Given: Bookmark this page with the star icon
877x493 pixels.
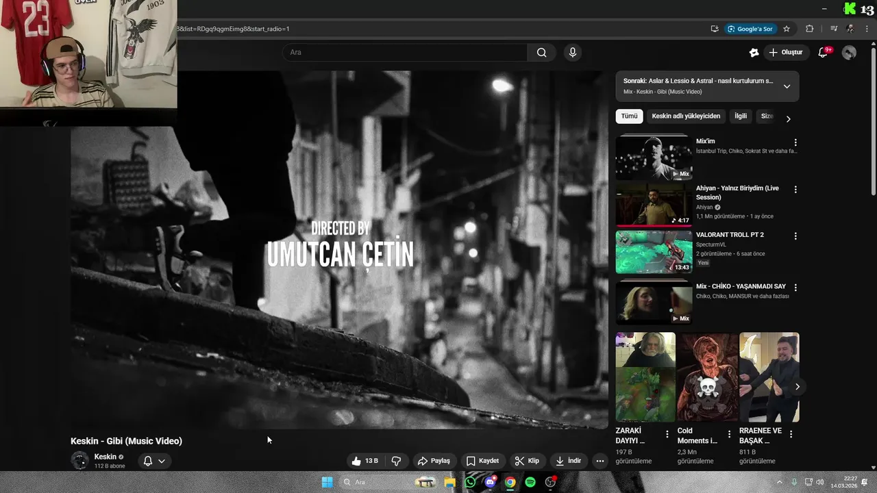Looking at the screenshot, I should pyautogui.click(x=787, y=29).
